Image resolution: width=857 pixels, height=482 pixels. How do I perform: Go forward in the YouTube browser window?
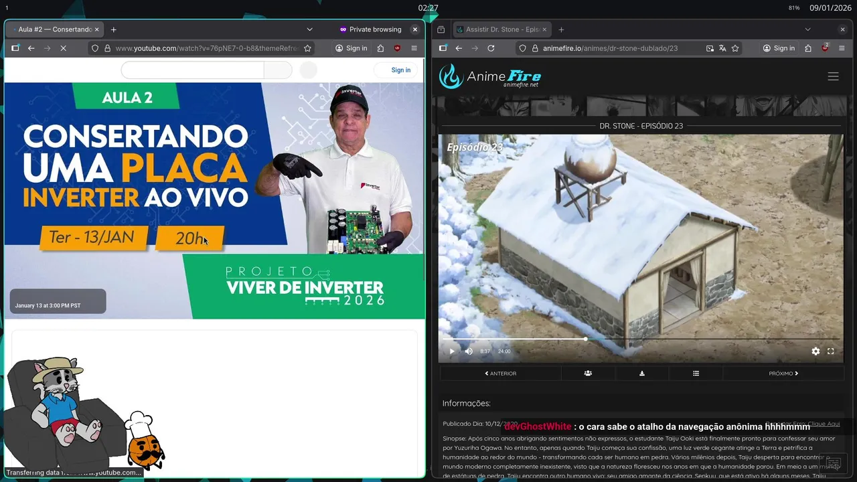coord(47,48)
